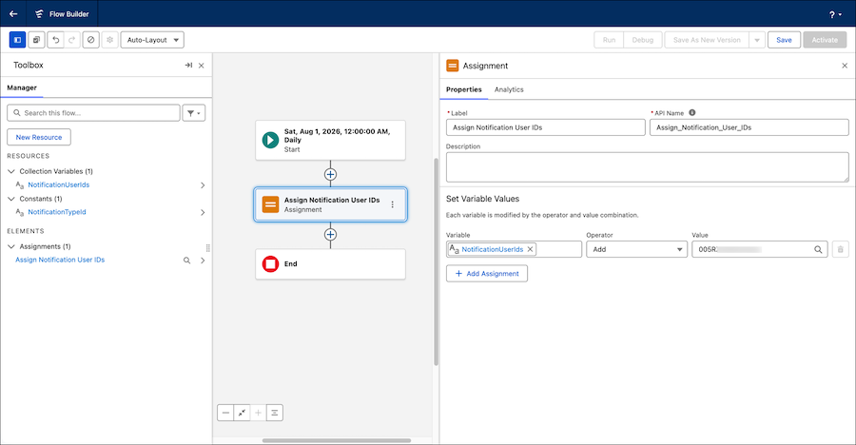This screenshot has height=445, width=856.
Task: Click Add Assignment button
Action: 486,274
